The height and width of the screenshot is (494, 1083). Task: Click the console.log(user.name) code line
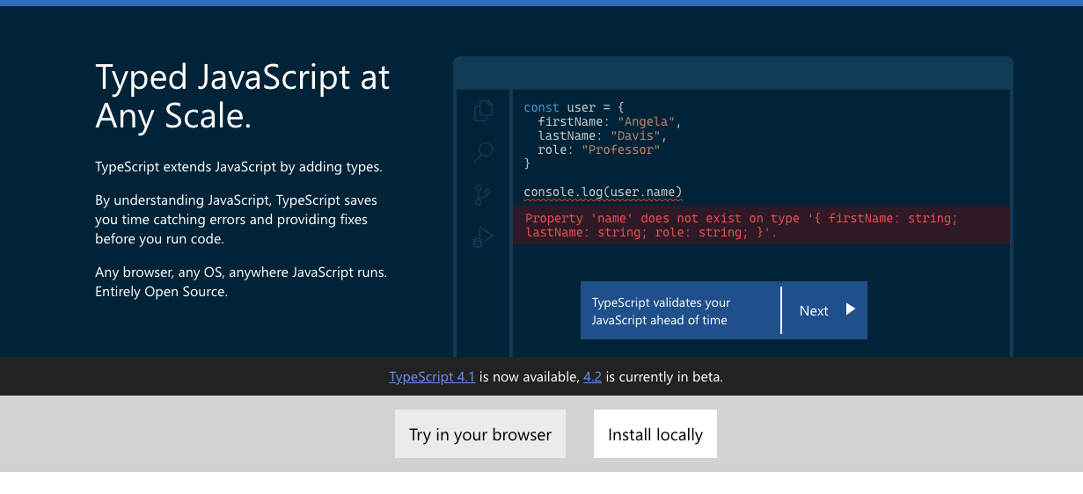tap(603, 192)
